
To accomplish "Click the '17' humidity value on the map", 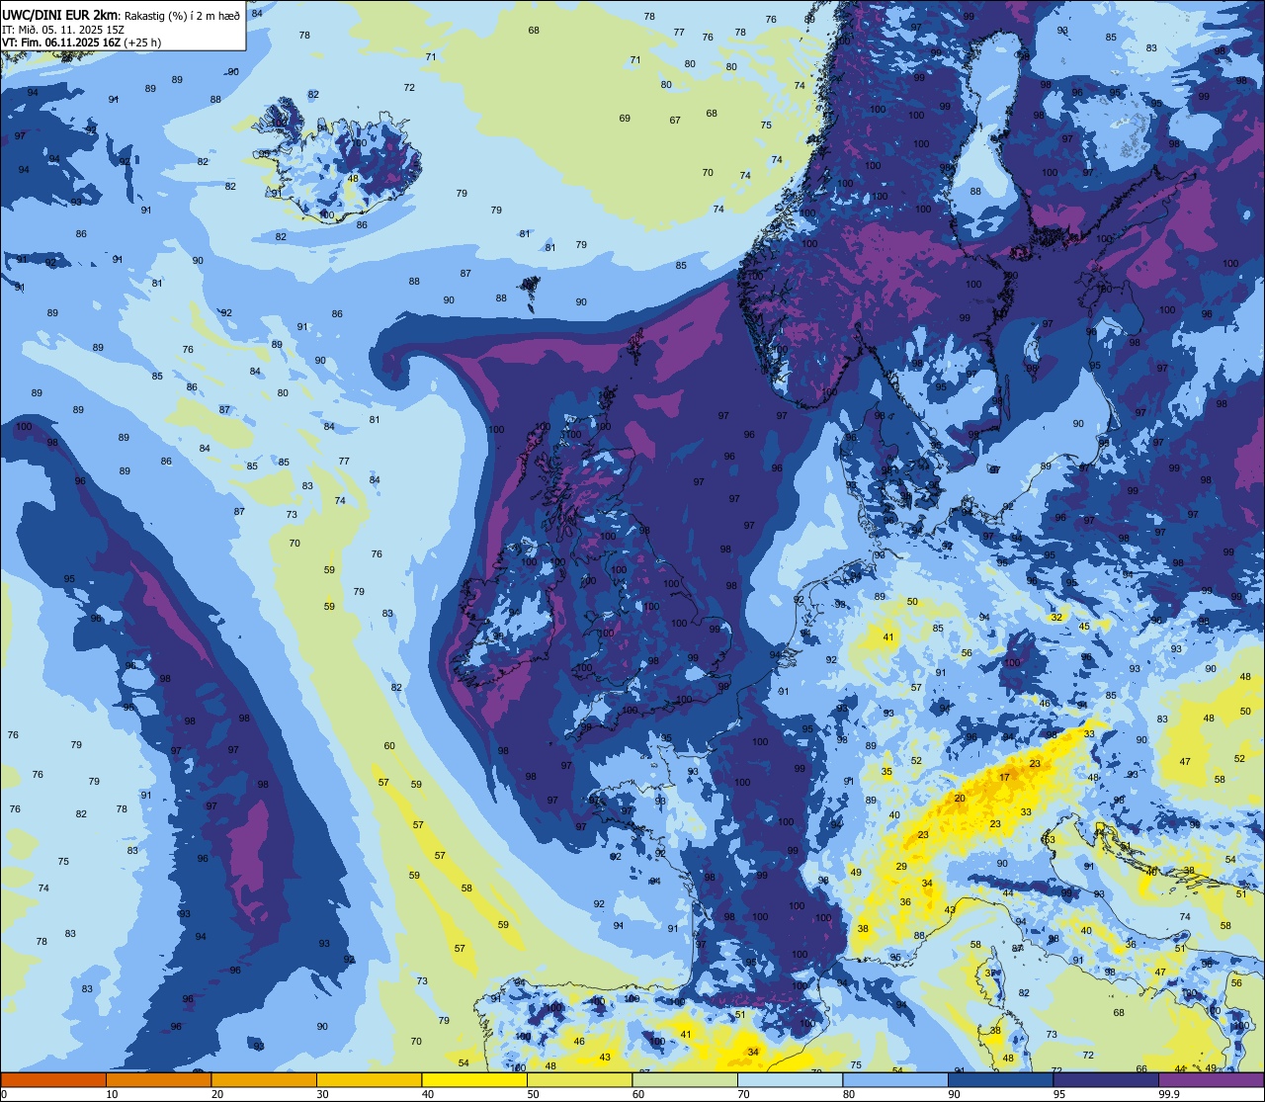I will click(x=1005, y=778).
